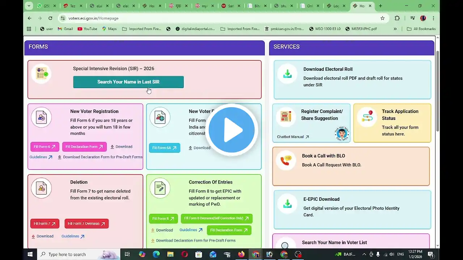Viewport: 463px width, 260px height.
Task: Launch Opera browser from the taskbar
Action: coord(184,254)
